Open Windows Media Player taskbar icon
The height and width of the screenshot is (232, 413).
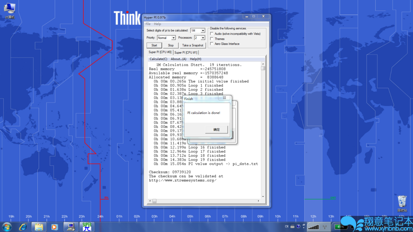(54, 227)
